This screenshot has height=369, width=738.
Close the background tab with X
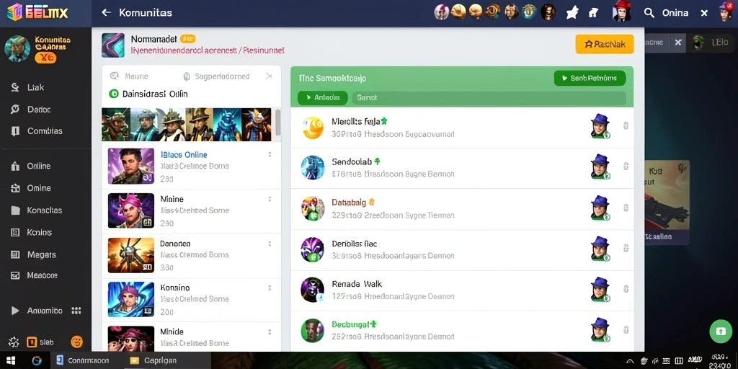[x=677, y=43]
